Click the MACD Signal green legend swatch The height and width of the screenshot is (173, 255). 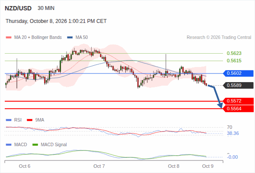pyautogui.click(x=35, y=145)
